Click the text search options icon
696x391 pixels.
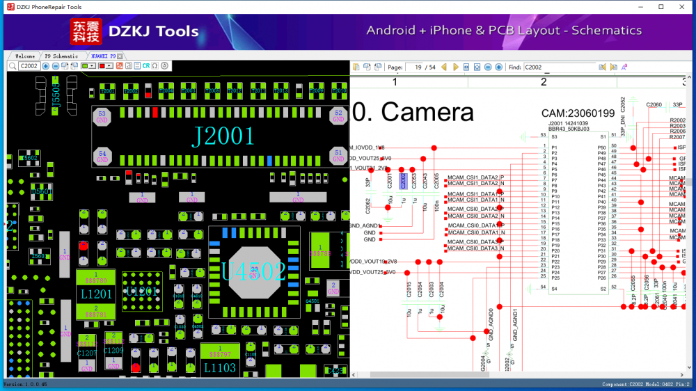tap(624, 67)
